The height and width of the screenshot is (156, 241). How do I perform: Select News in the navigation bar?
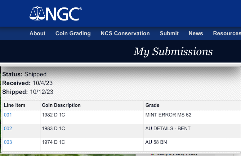pos(196,33)
